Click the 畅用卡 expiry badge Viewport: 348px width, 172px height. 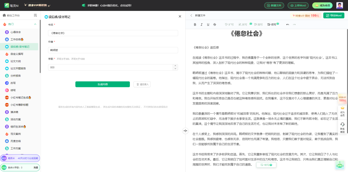point(20,158)
